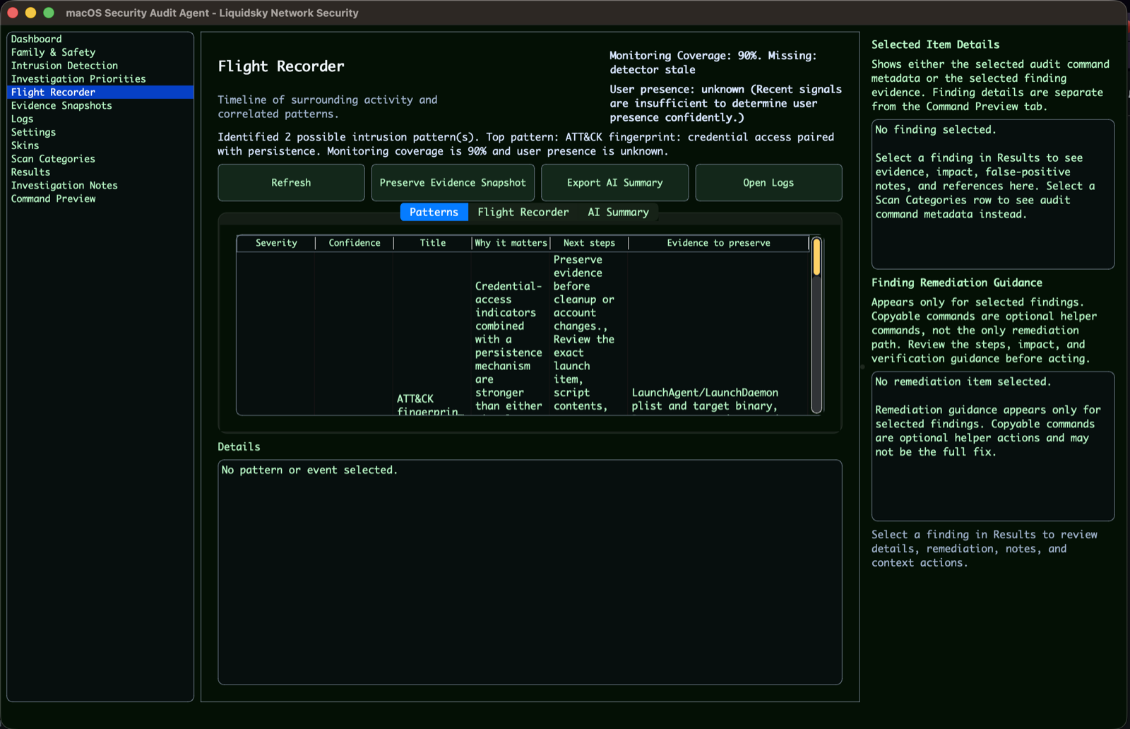
Task: Click the 'LaunchAgent/LaunchDaemon plist' evidence cell
Action: click(705, 399)
